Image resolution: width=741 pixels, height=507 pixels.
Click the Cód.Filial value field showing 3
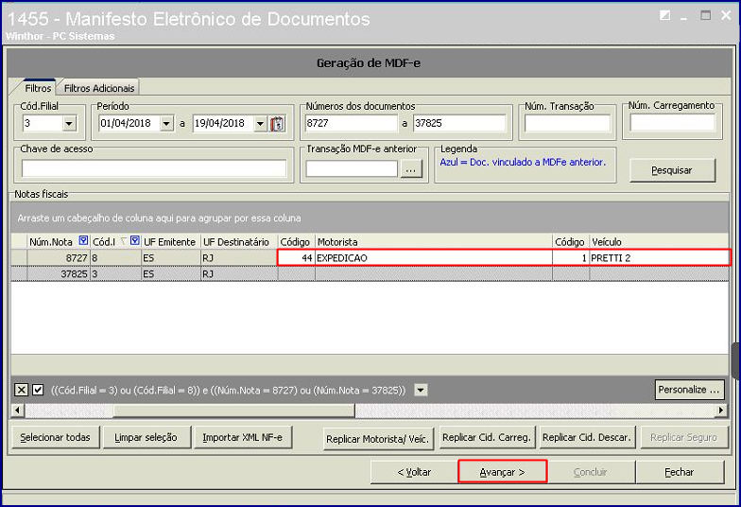pyautogui.click(x=43, y=123)
